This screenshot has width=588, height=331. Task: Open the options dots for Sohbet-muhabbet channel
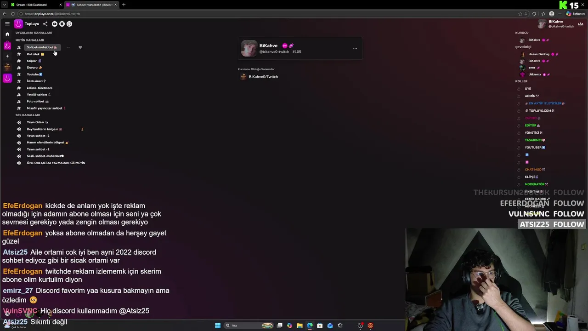[68, 47]
